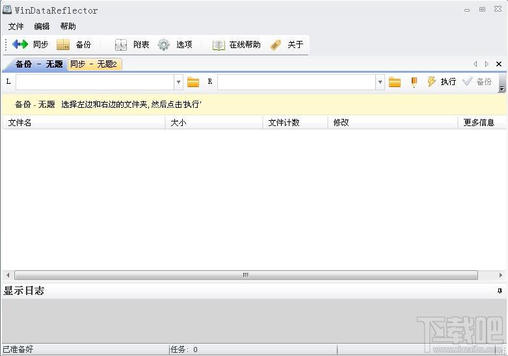Screen dimensions: 508x356
Task: Open the 文件 menu
Action: [x=16, y=26]
